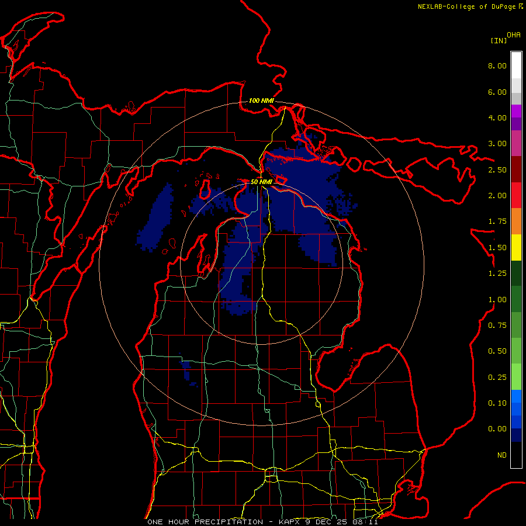
Task: Click the 50 NMI range ring label
Action: (261, 182)
